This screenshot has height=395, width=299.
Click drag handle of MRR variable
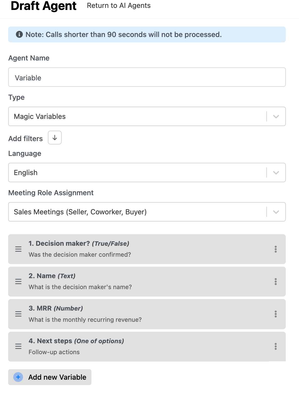[18, 314]
